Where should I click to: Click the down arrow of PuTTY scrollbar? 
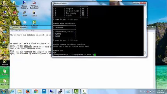145,55
